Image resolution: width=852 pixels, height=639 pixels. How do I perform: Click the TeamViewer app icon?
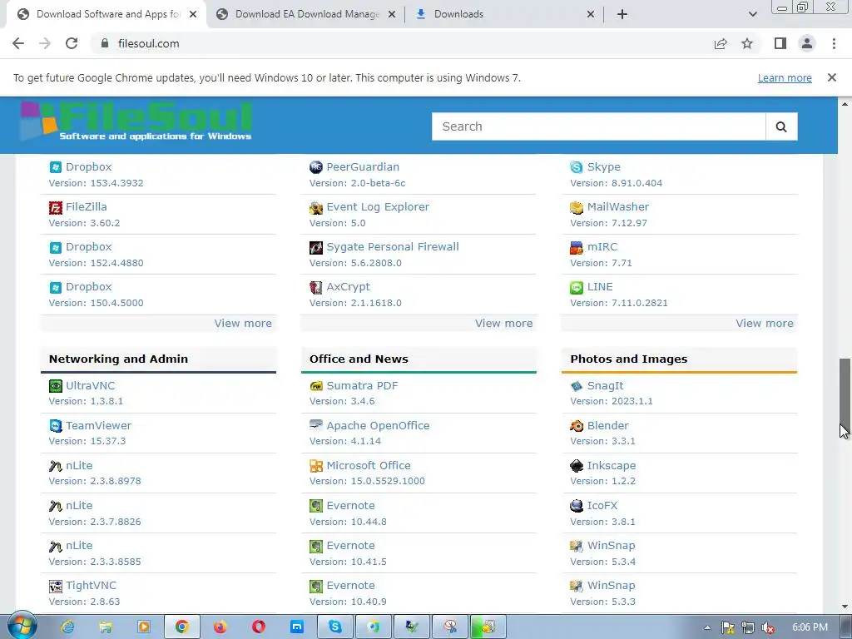click(56, 426)
